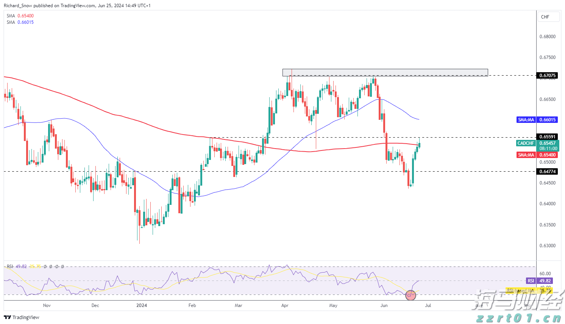Viewport: 565px width, 324px height.
Task: Click the 60.00 RSI scale label
Action: (545, 274)
